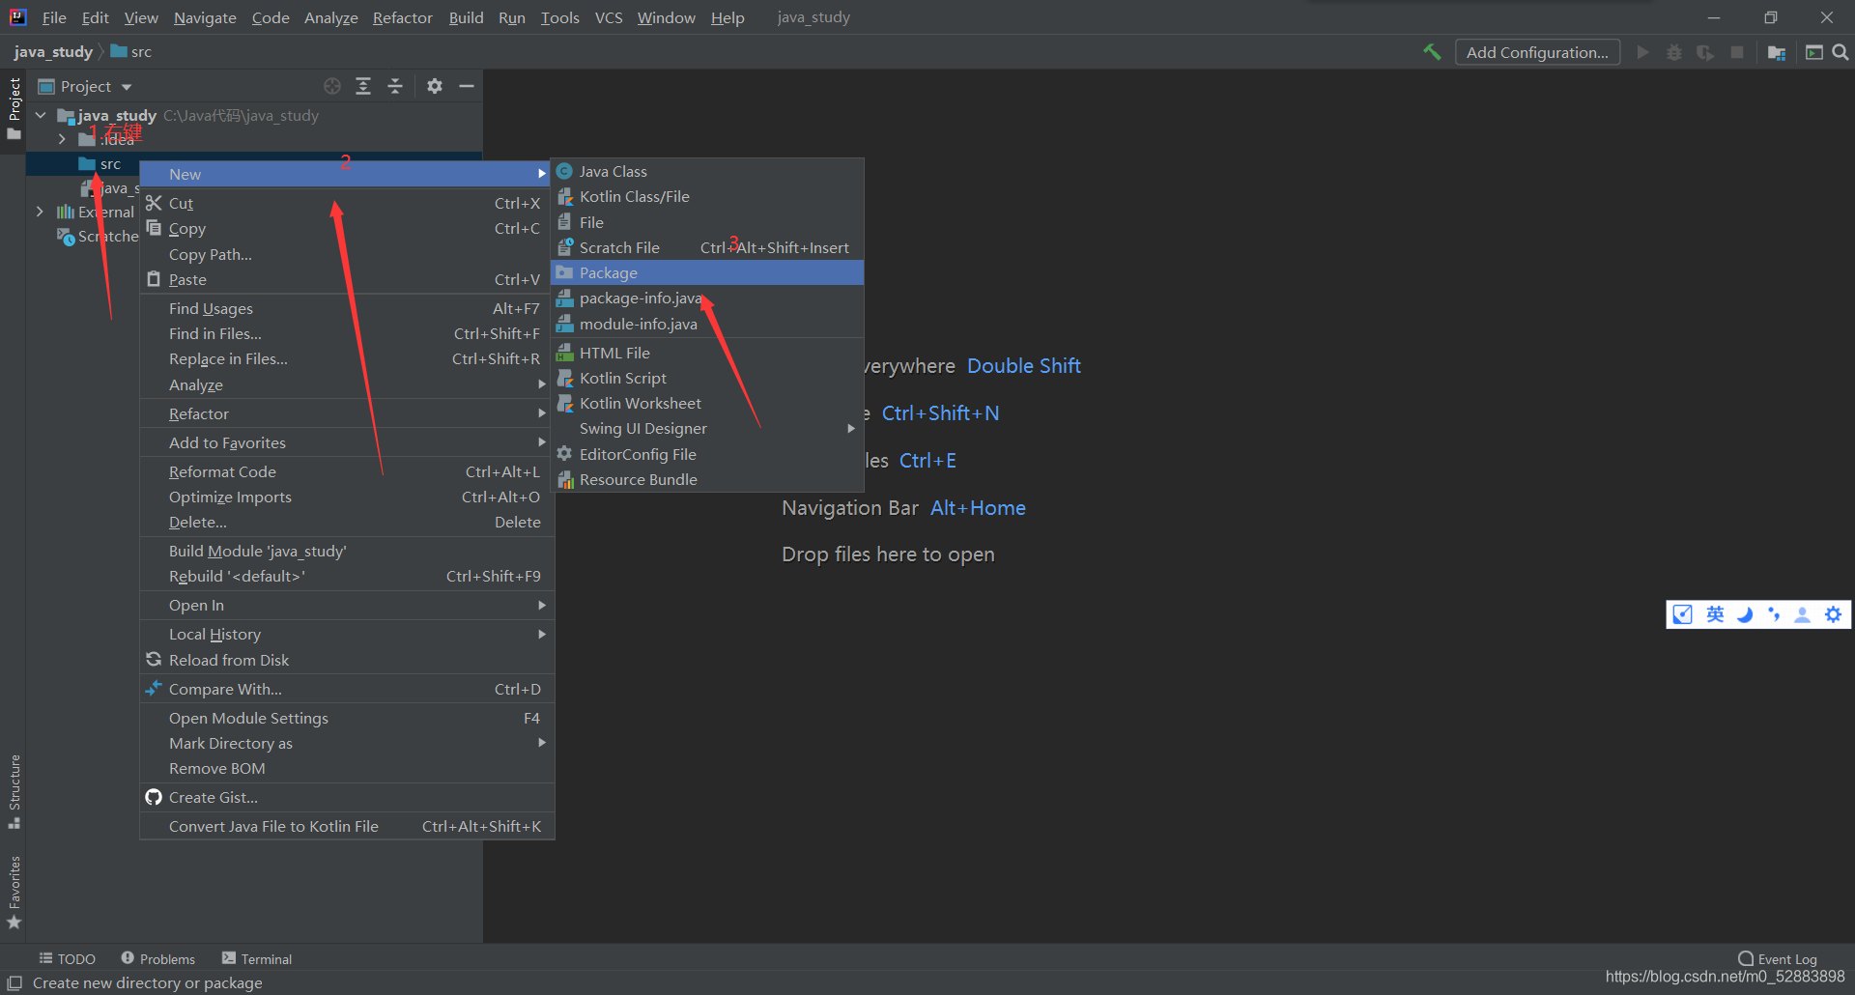
Task: Click the Copy icon in context menu
Action: tap(154, 228)
